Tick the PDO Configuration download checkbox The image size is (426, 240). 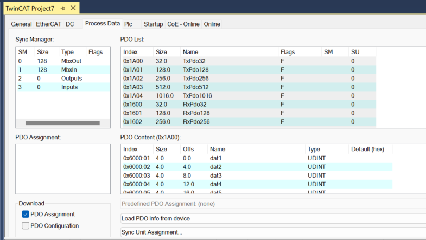click(26, 225)
